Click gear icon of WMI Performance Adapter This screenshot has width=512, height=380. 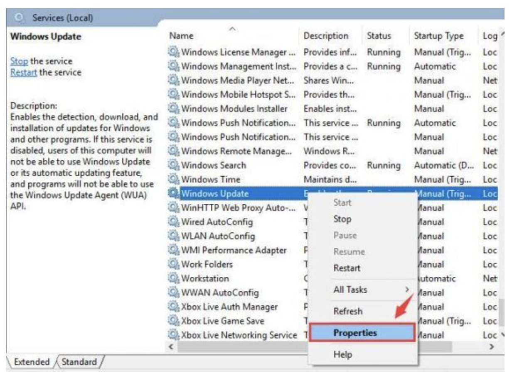point(173,250)
